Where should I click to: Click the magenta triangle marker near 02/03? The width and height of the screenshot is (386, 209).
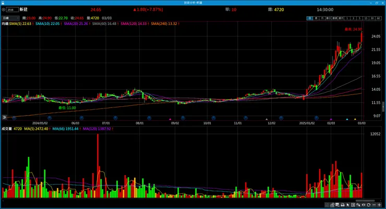point(331,119)
